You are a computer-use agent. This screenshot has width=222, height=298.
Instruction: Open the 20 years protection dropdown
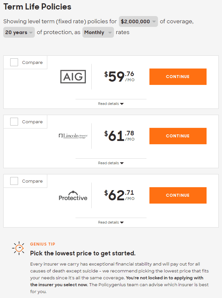point(19,32)
